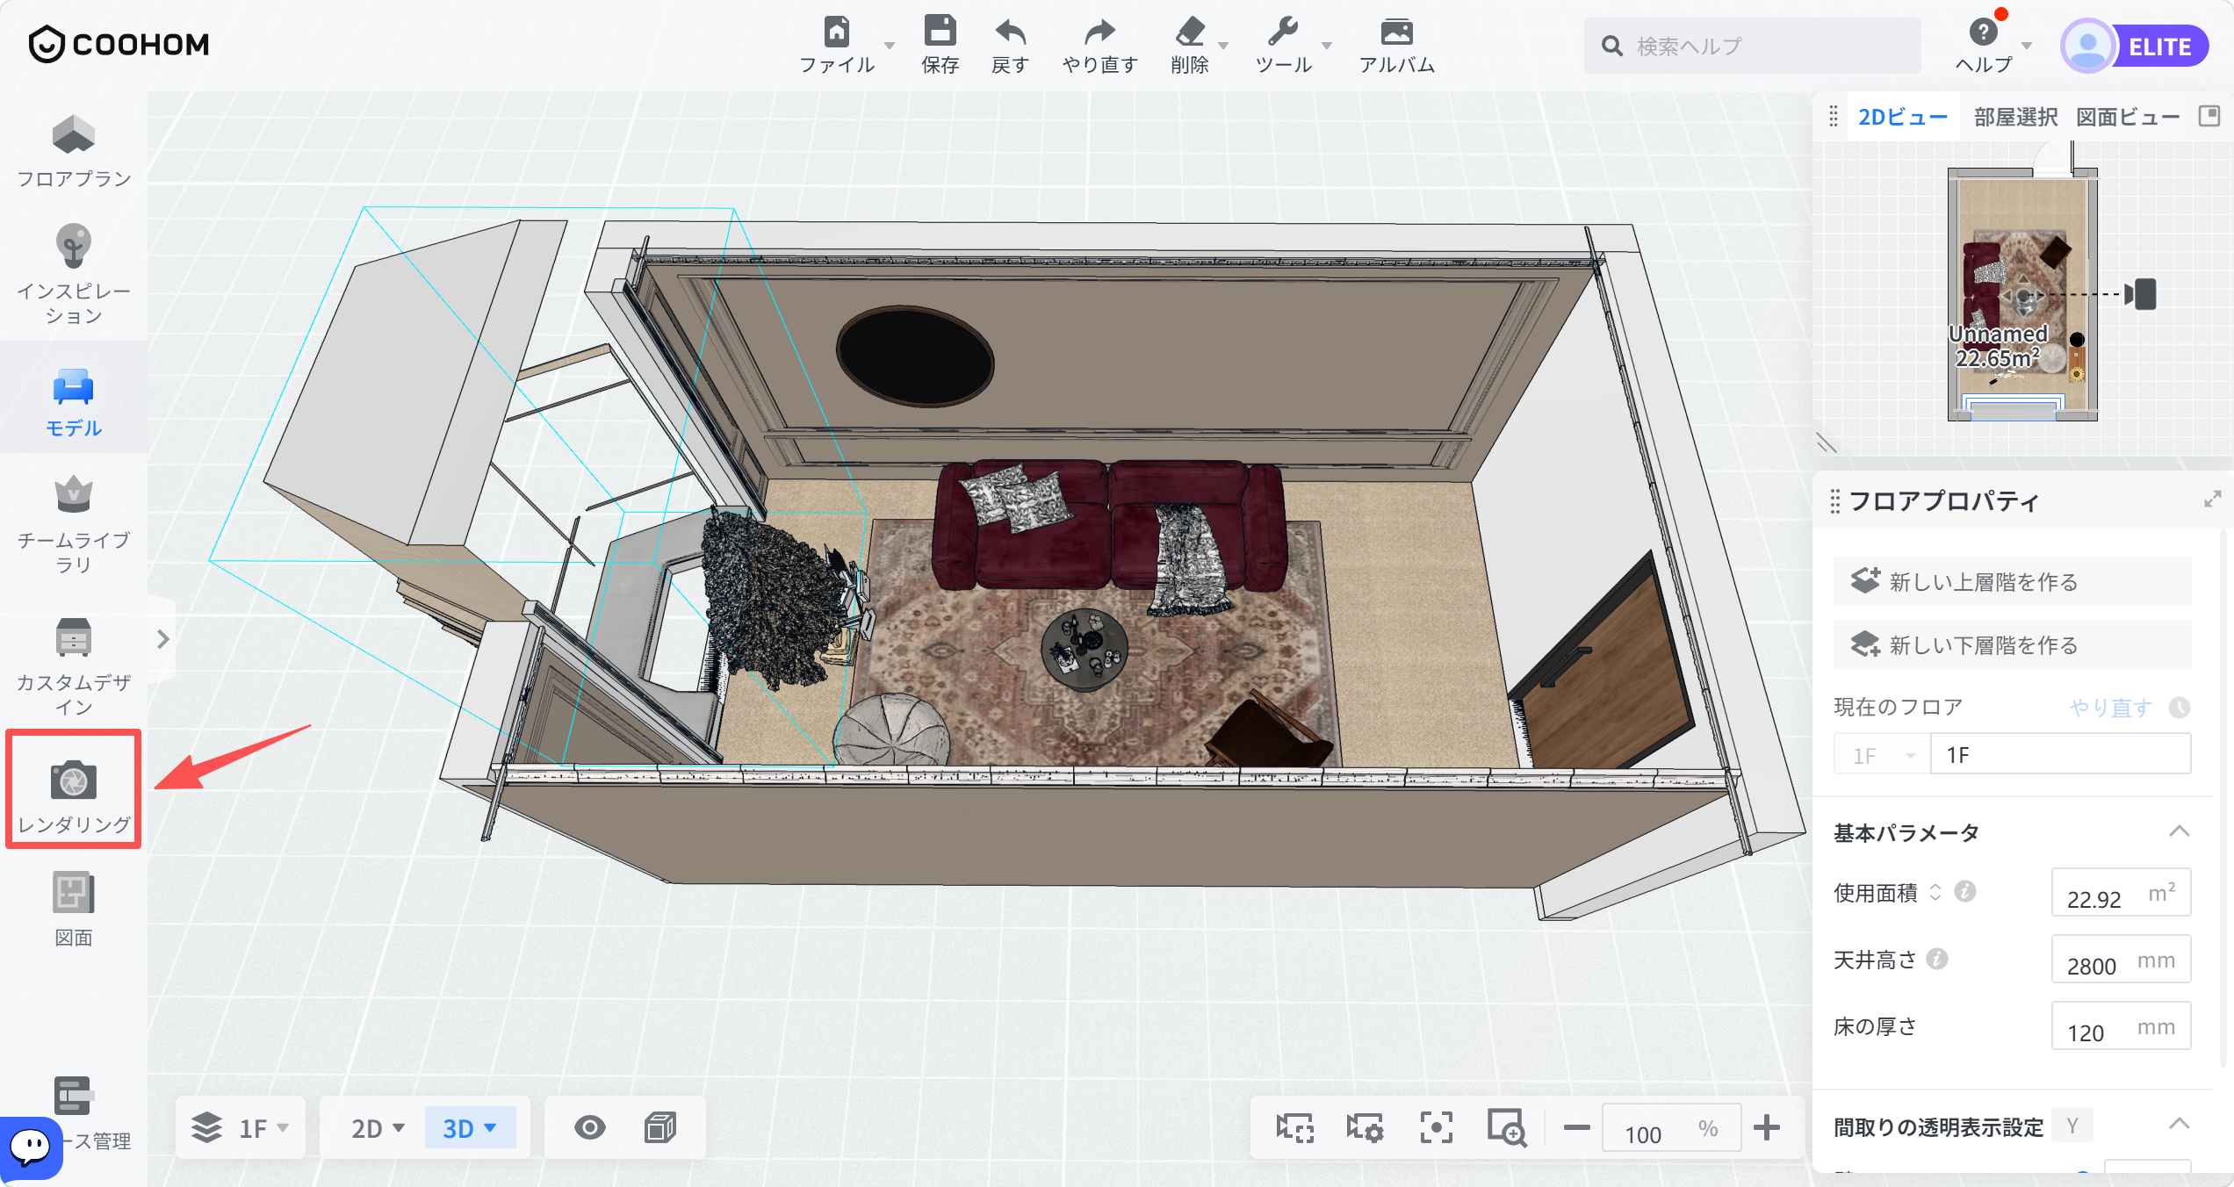Click the user avatar icon
This screenshot has width=2234, height=1187.
pyautogui.click(x=2087, y=46)
